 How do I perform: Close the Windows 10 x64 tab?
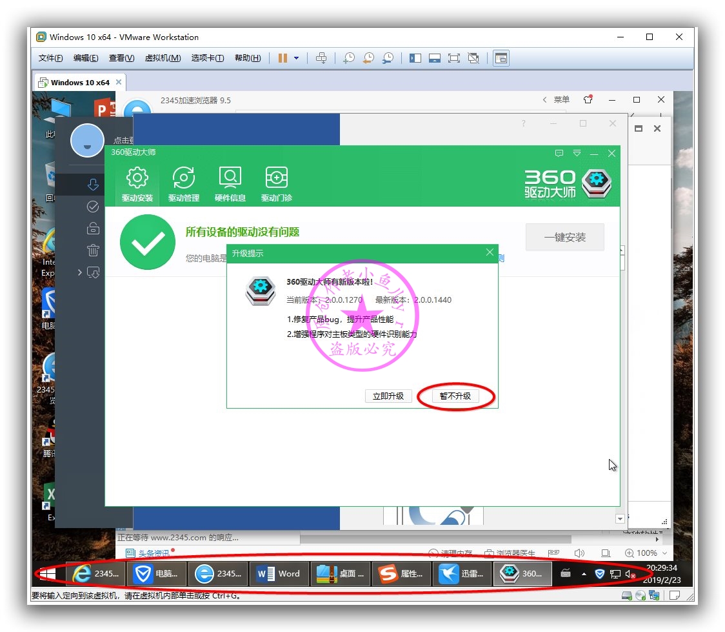coord(119,82)
